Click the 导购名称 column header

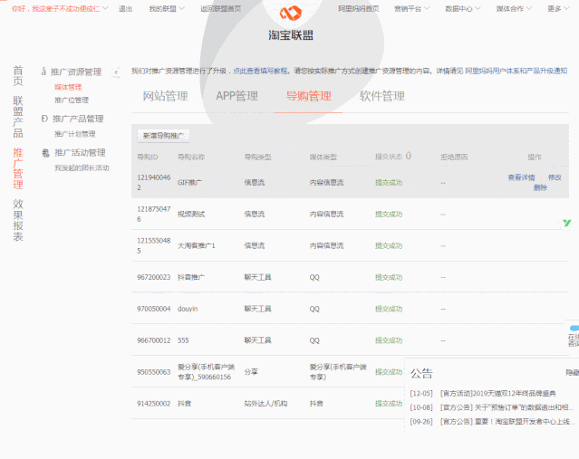coord(191,158)
